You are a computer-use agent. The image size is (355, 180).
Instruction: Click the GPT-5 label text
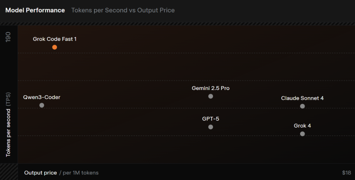click(211, 119)
